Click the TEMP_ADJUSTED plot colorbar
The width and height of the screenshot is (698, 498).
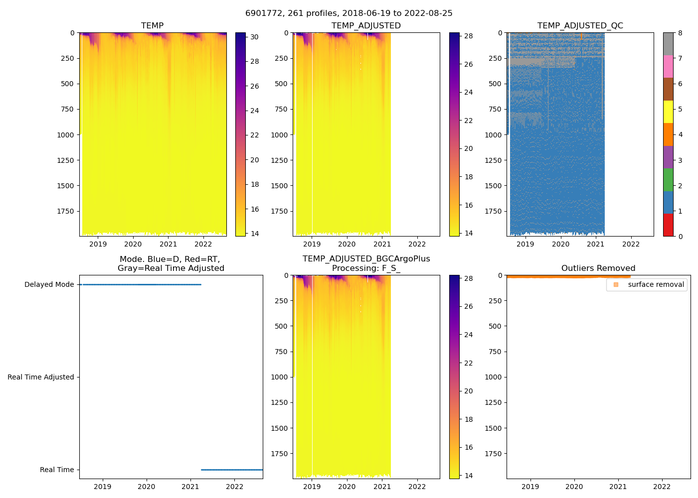click(x=454, y=134)
